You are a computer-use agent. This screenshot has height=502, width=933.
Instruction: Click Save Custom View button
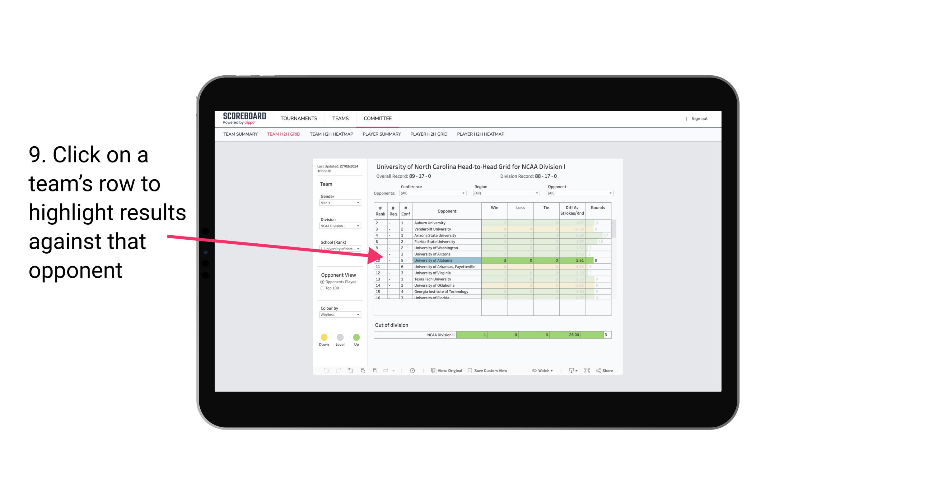[489, 371]
